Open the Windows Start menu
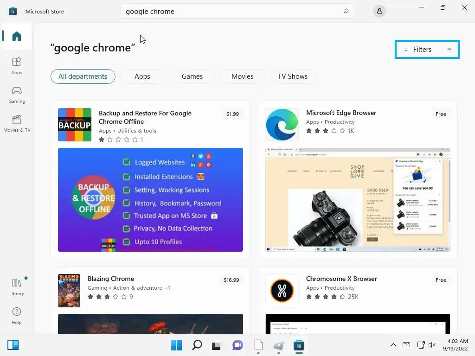This screenshot has width=475, height=356. pyautogui.click(x=176, y=345)
